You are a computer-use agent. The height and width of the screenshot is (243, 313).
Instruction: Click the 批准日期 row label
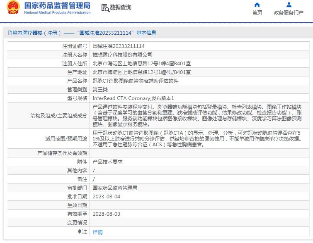click(x=77, y=197)
